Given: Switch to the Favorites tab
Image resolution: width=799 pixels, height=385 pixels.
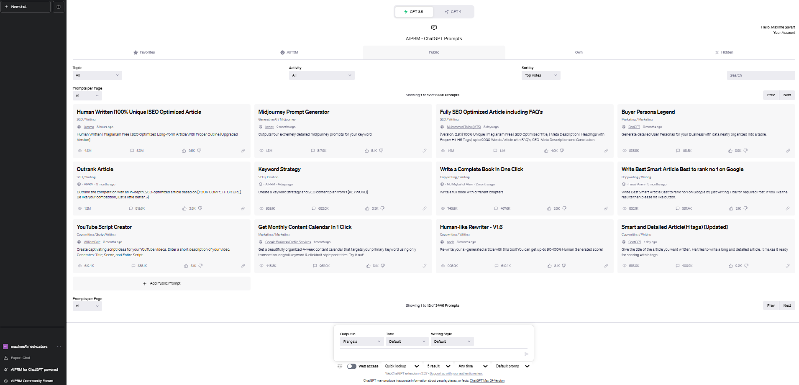Looking at the screenshot, I should click(144, 52).
